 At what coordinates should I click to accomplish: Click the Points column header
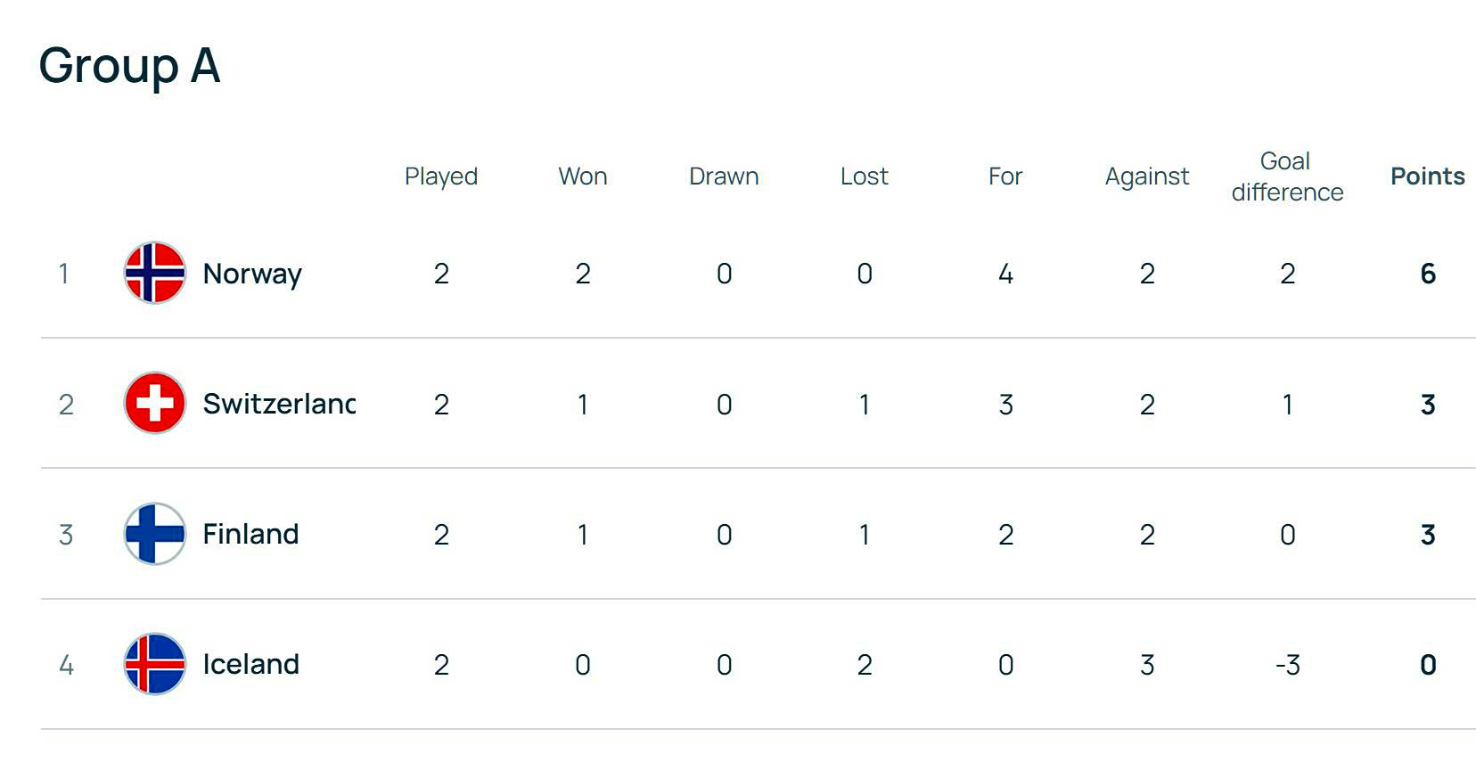(x=1428, y=176)
